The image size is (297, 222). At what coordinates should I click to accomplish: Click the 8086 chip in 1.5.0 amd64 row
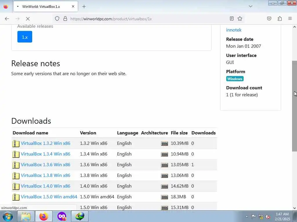[164, 197]
